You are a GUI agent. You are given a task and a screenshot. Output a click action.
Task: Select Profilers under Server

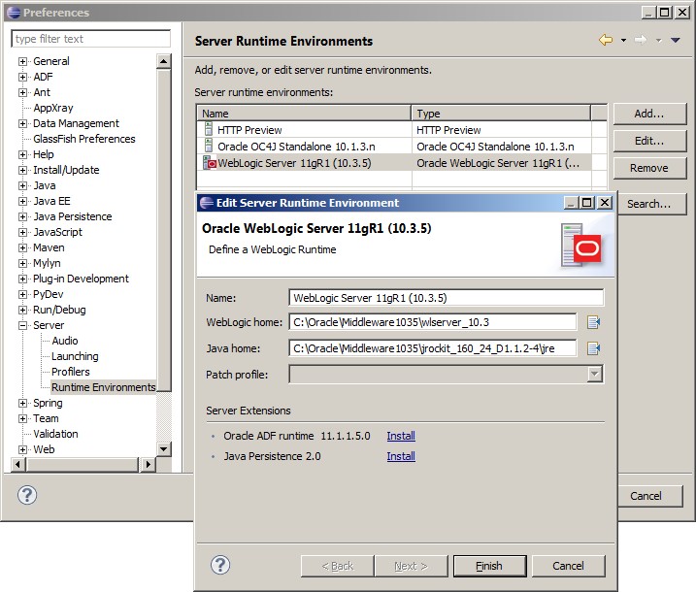71,372
